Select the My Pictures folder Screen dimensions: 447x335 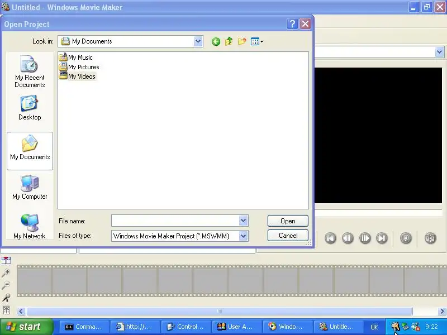[x=79, y=67]
